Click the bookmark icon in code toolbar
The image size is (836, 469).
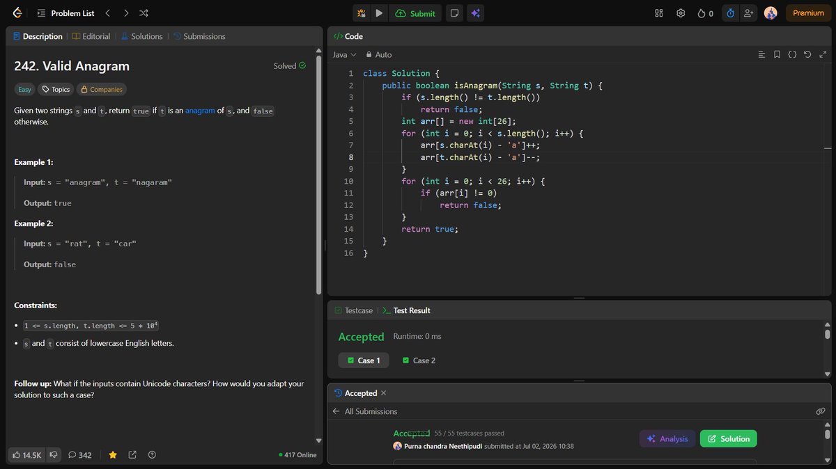tap(777, 54)
